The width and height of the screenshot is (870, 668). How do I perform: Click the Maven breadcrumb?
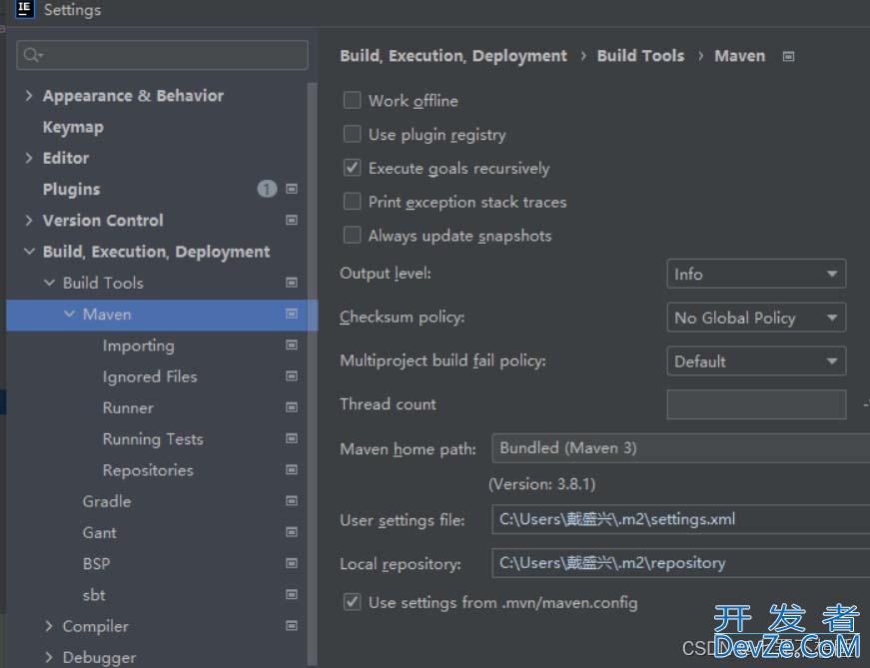tap(739, 56)
